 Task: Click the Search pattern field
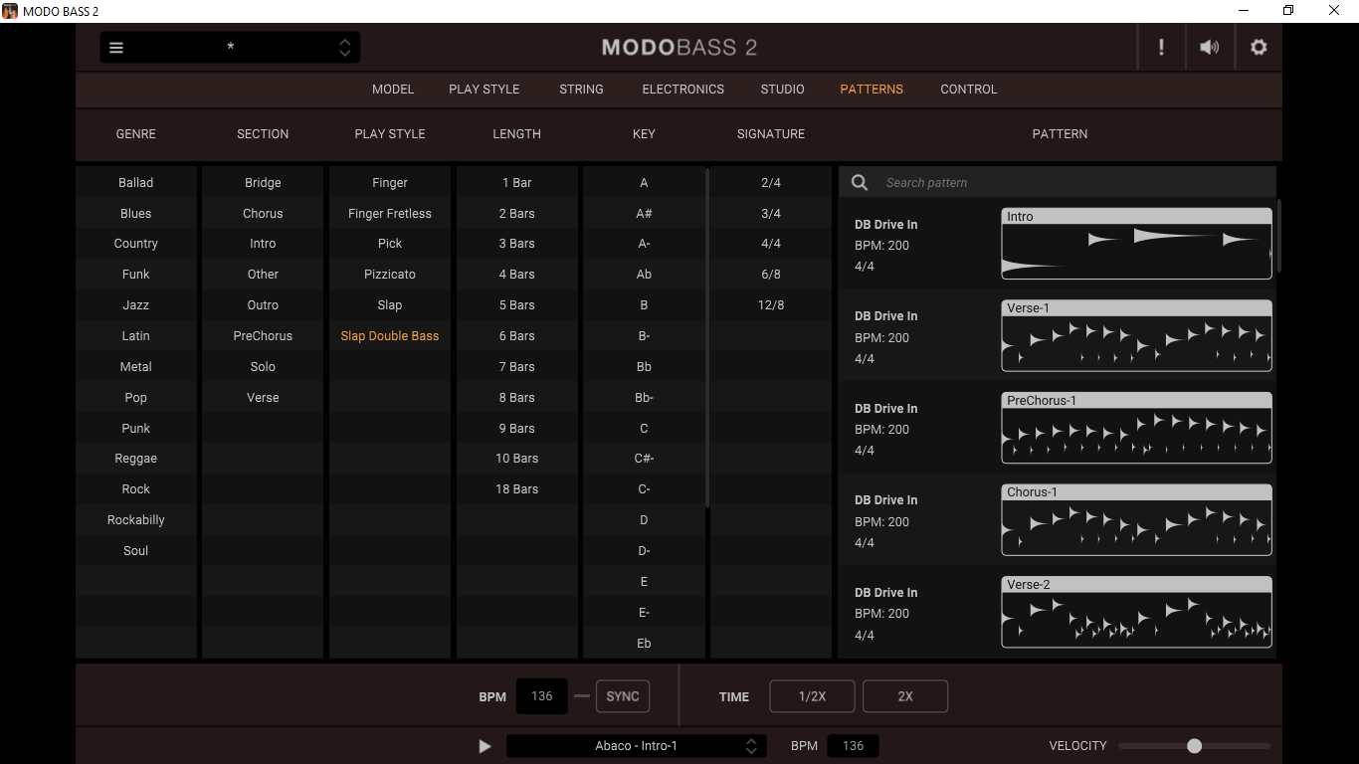tap(1074, 182)
